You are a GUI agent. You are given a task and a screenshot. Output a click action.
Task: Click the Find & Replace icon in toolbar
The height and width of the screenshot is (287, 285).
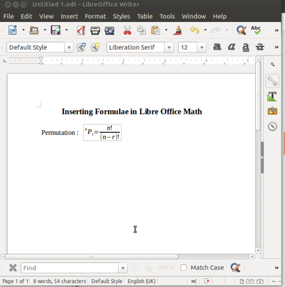[x=241, y=30]
